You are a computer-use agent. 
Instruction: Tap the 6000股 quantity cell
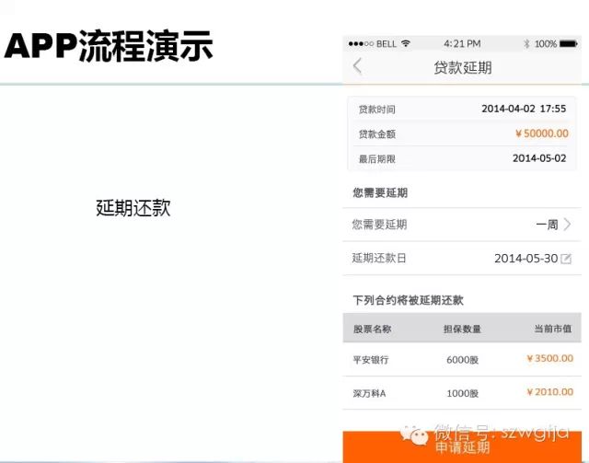pos(462,360)
